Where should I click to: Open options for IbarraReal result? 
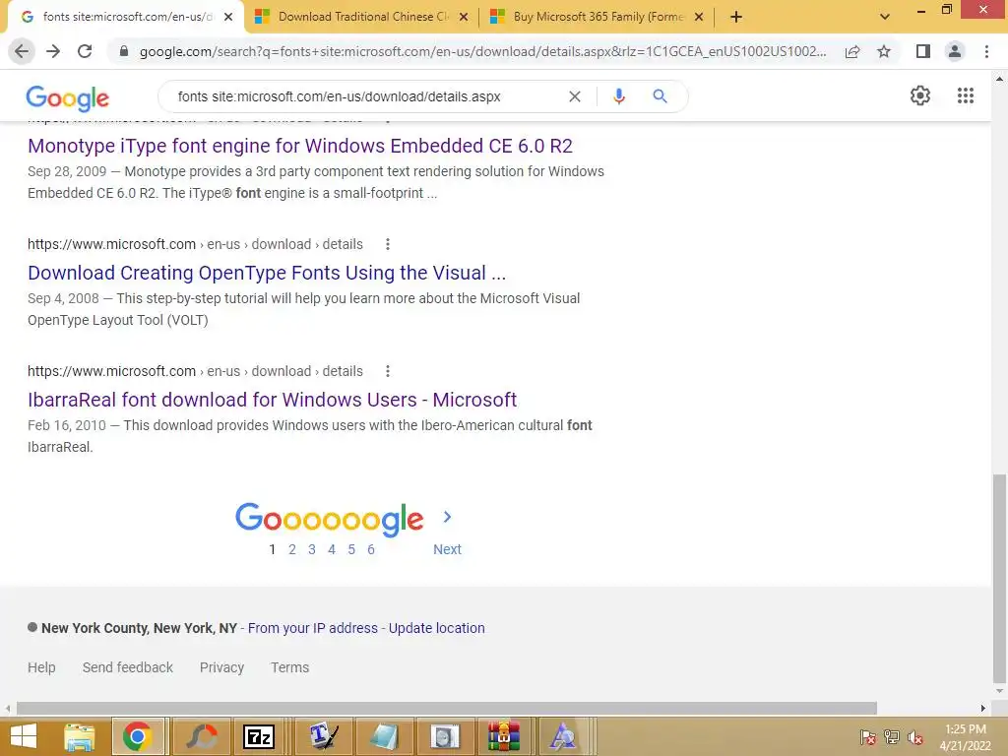click(387, 371)
